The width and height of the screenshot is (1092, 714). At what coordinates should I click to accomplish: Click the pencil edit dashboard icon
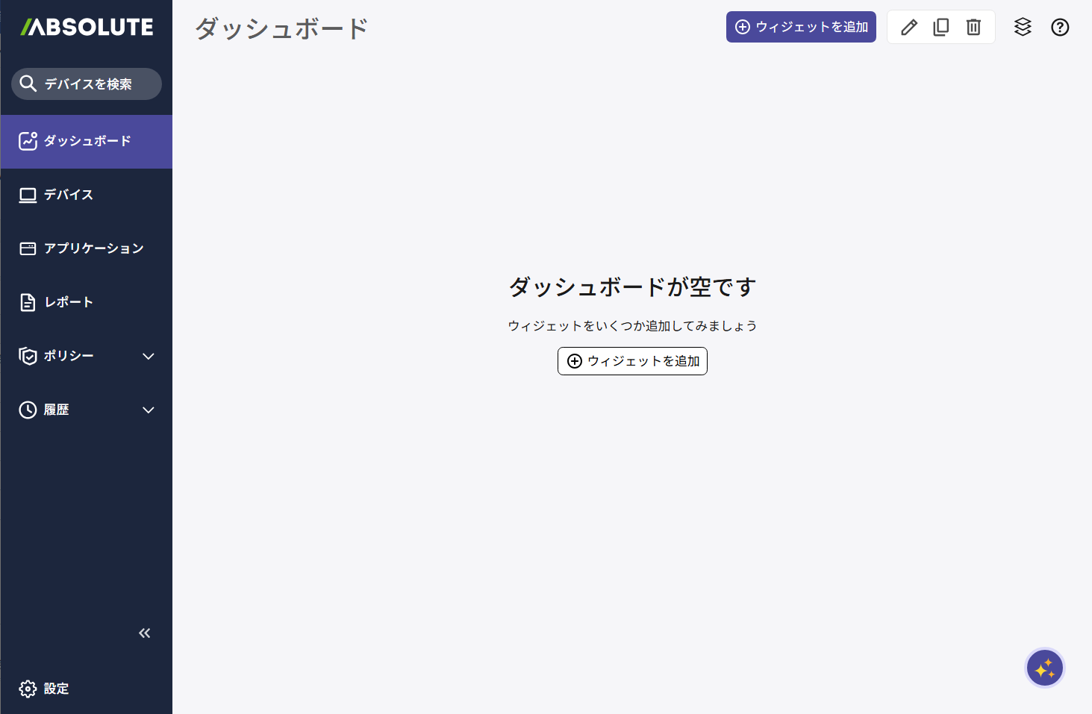tap(908, 28)
